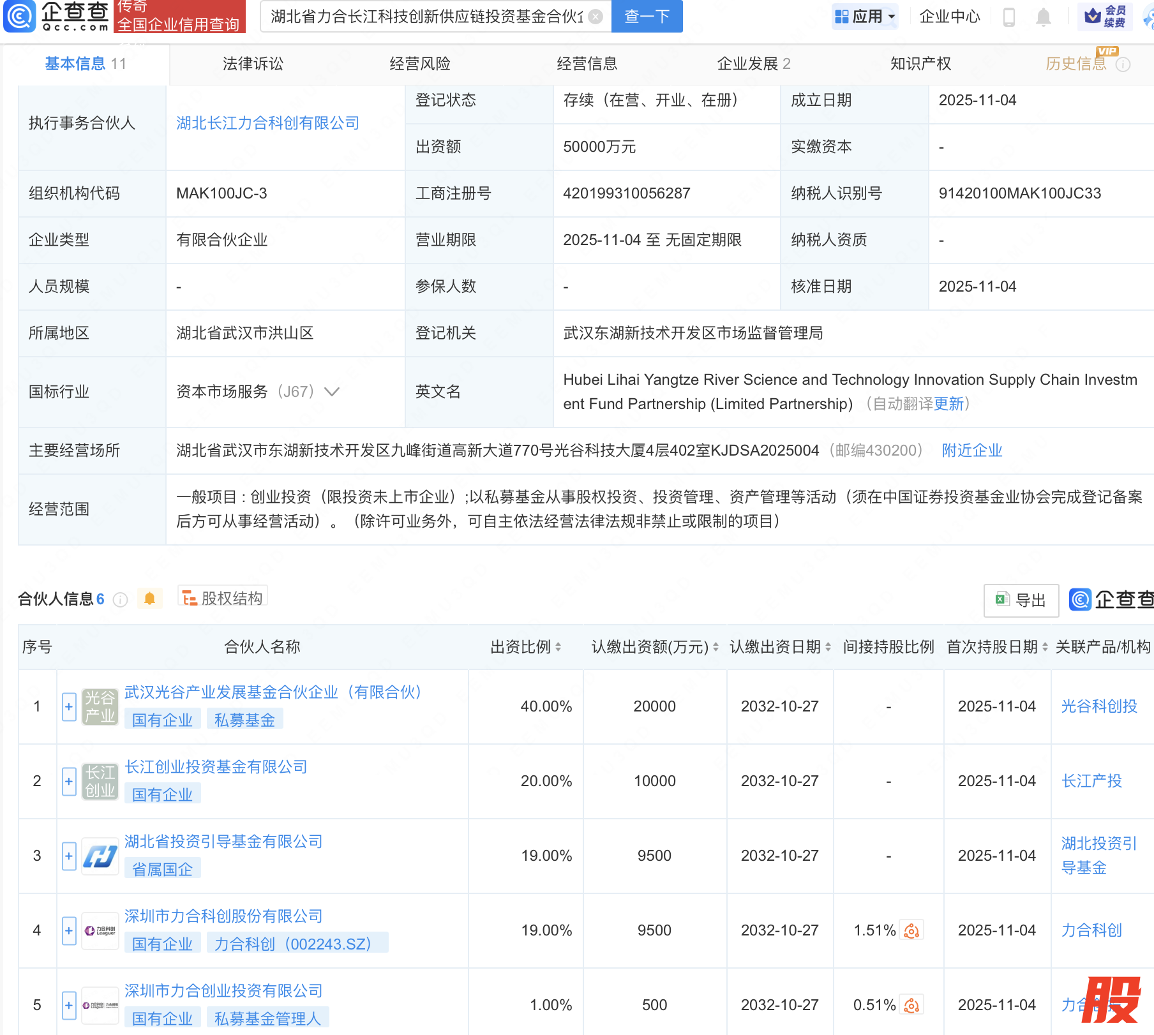The height and width of the screenshot is (1035, 1154).
Task: Expand row 1 Wuhan Optics Valley fund
Action: [x=69, y=707]
